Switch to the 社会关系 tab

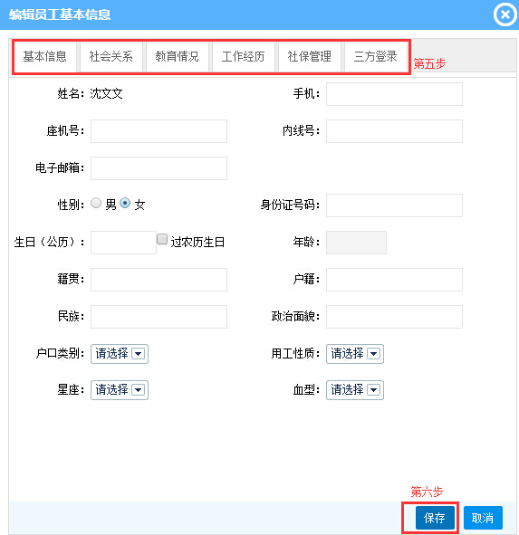click(x=111, y=57)
